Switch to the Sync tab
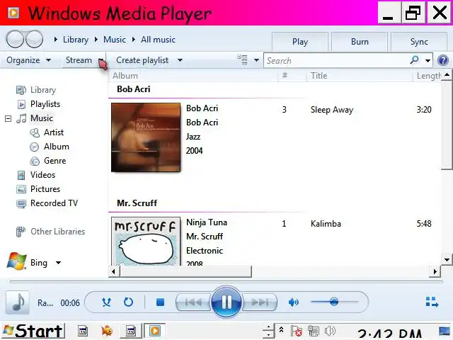Image resolution: width=453 pixels, height=340 pixels. click(x=419, y=42)
